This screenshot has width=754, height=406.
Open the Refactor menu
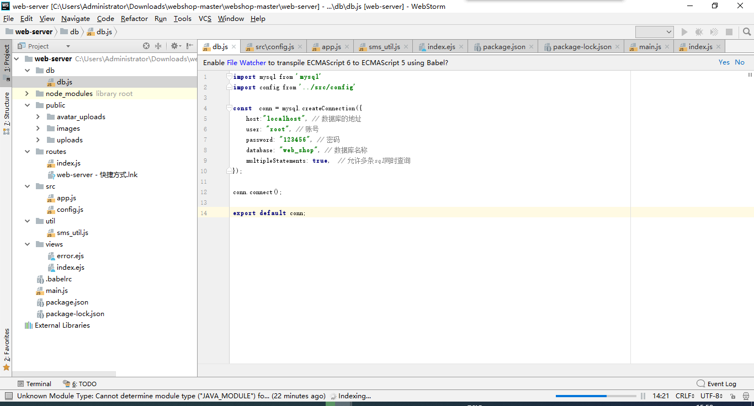[134, 18]
